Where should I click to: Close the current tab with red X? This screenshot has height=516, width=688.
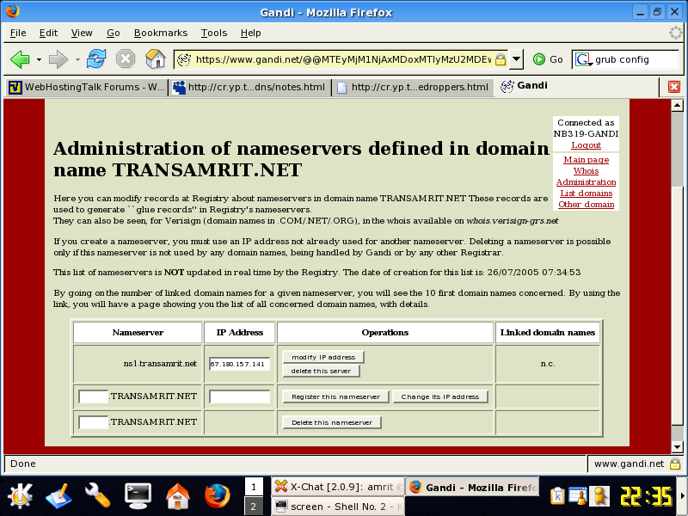coord(674,87)
